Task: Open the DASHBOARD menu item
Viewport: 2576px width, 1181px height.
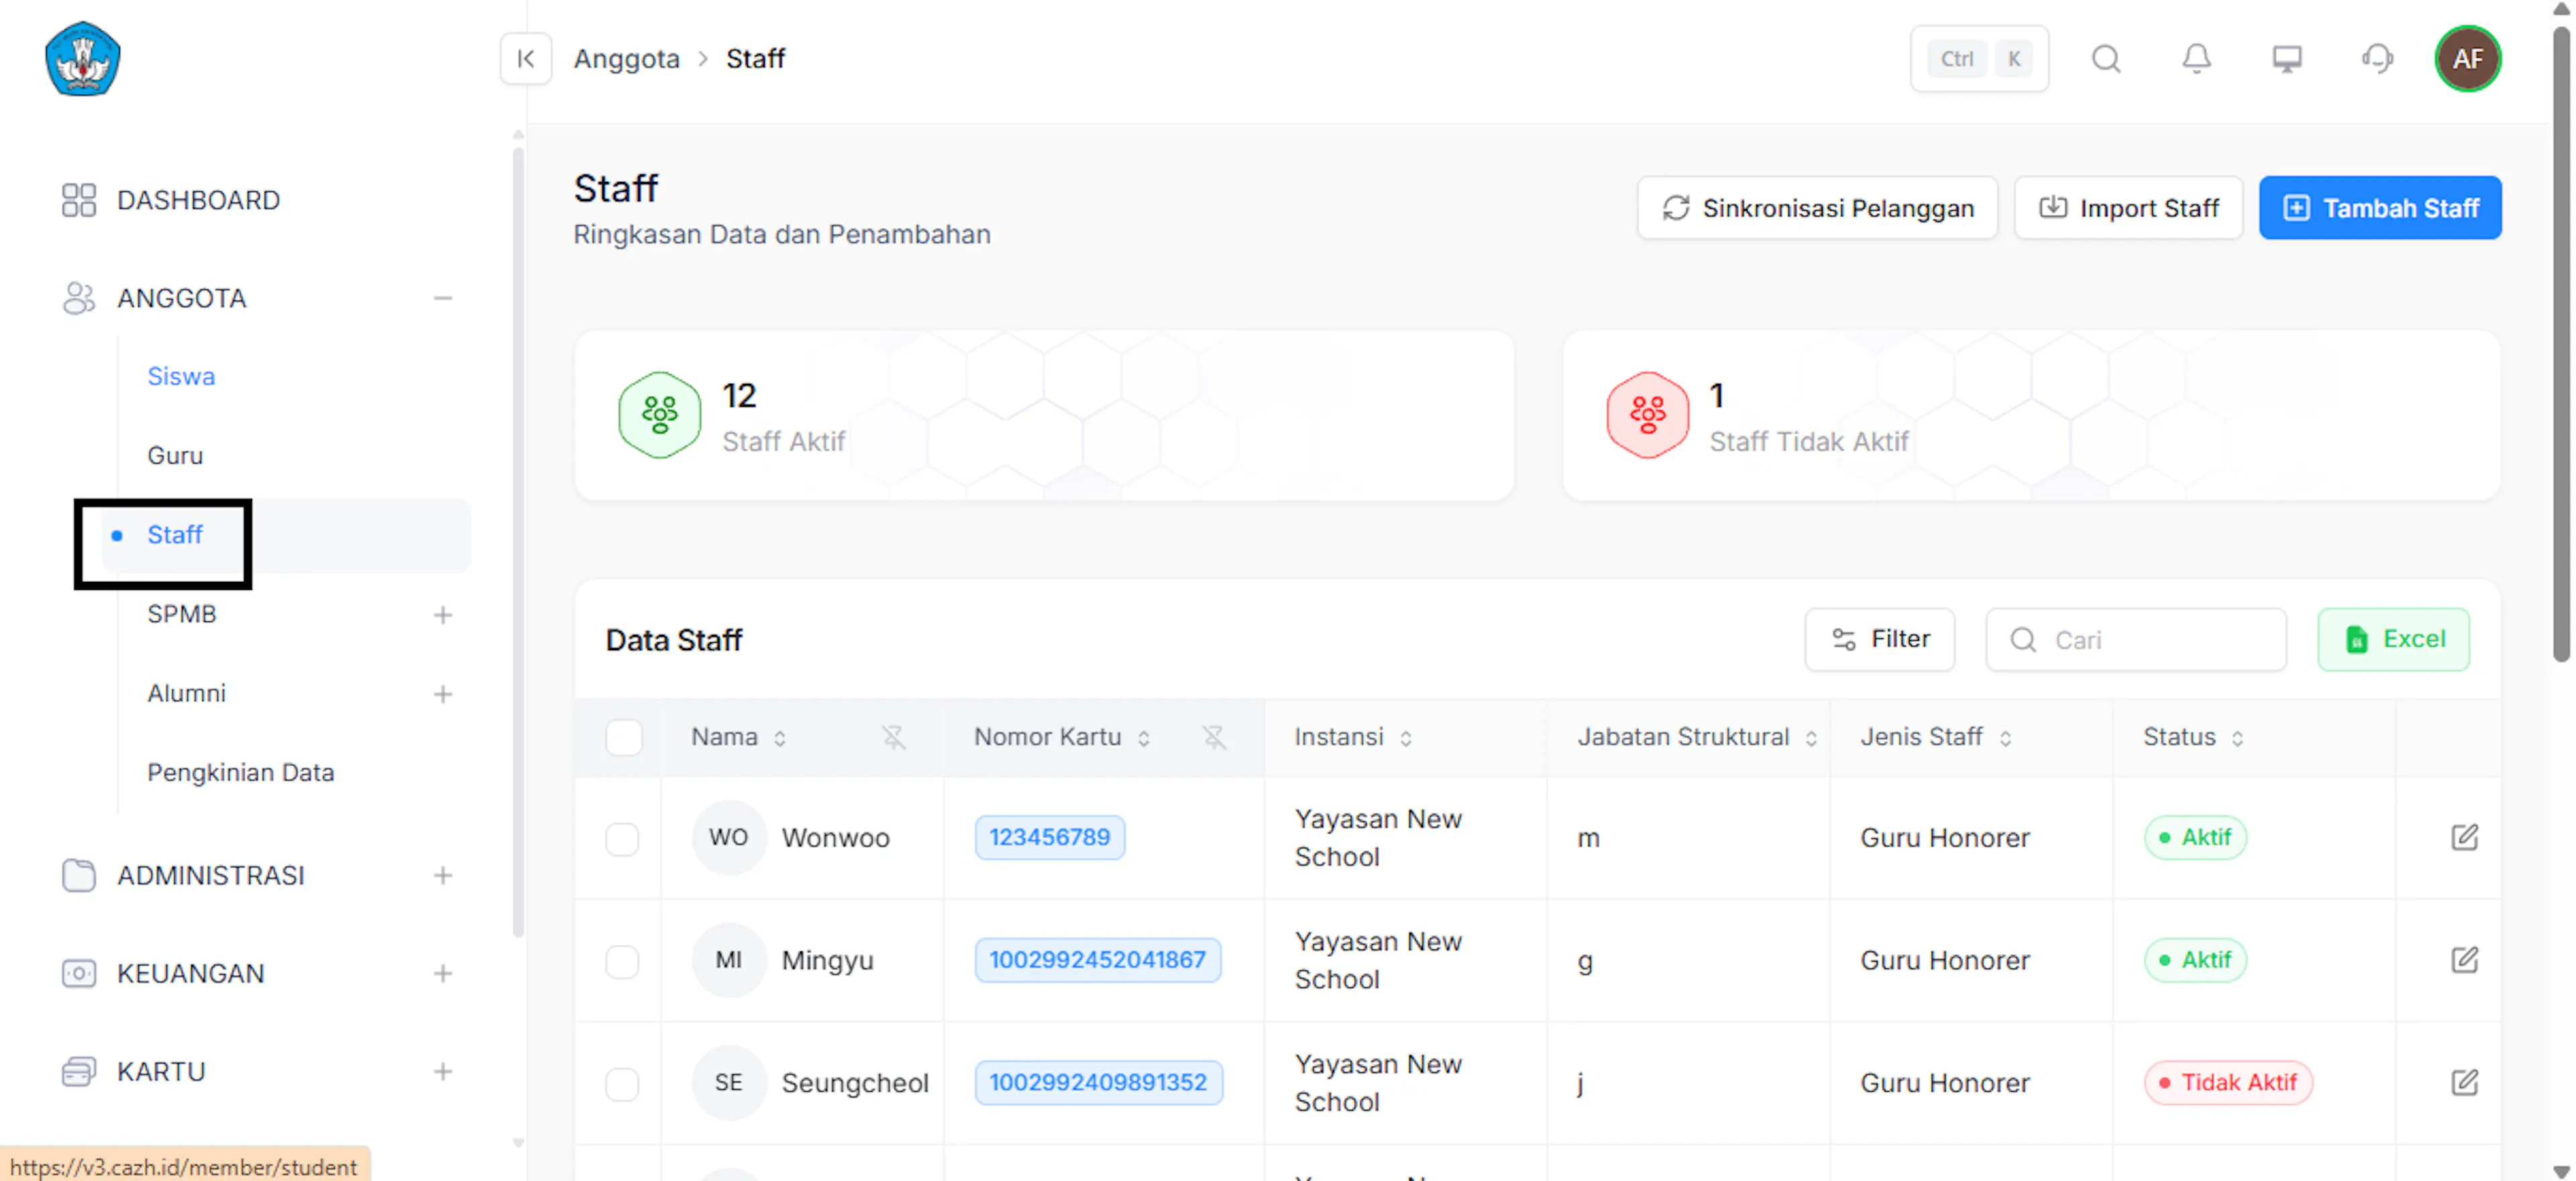Action: click(198, 200)
